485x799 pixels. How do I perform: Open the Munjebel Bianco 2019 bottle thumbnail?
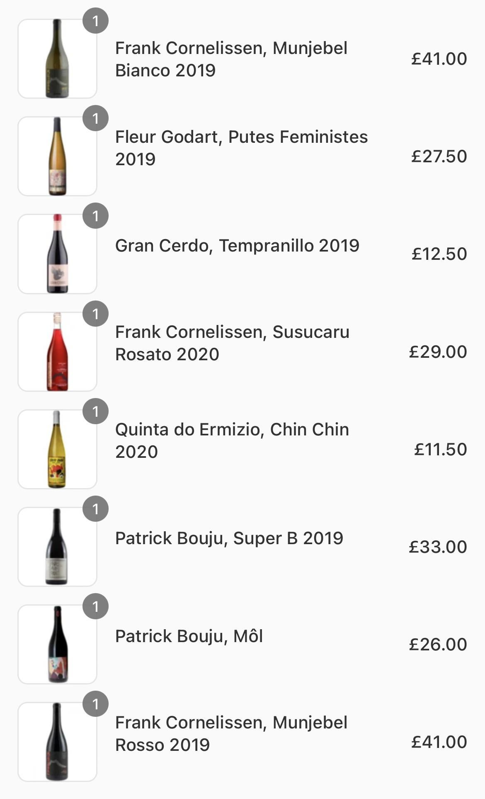57,59
